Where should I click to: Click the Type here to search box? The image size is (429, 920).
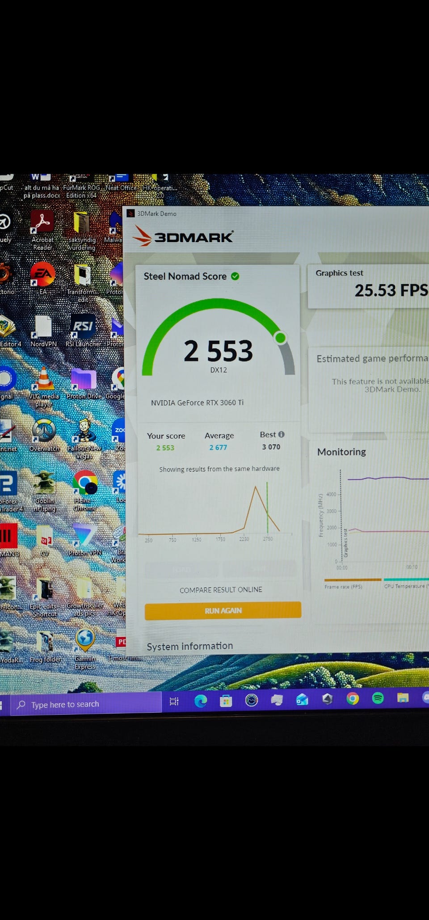pos(86,704)
